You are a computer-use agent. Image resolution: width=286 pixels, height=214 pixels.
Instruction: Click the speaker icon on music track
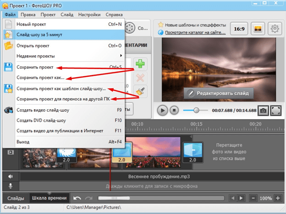11,177
